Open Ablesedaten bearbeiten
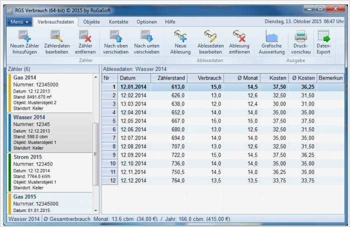 point(211,36)
